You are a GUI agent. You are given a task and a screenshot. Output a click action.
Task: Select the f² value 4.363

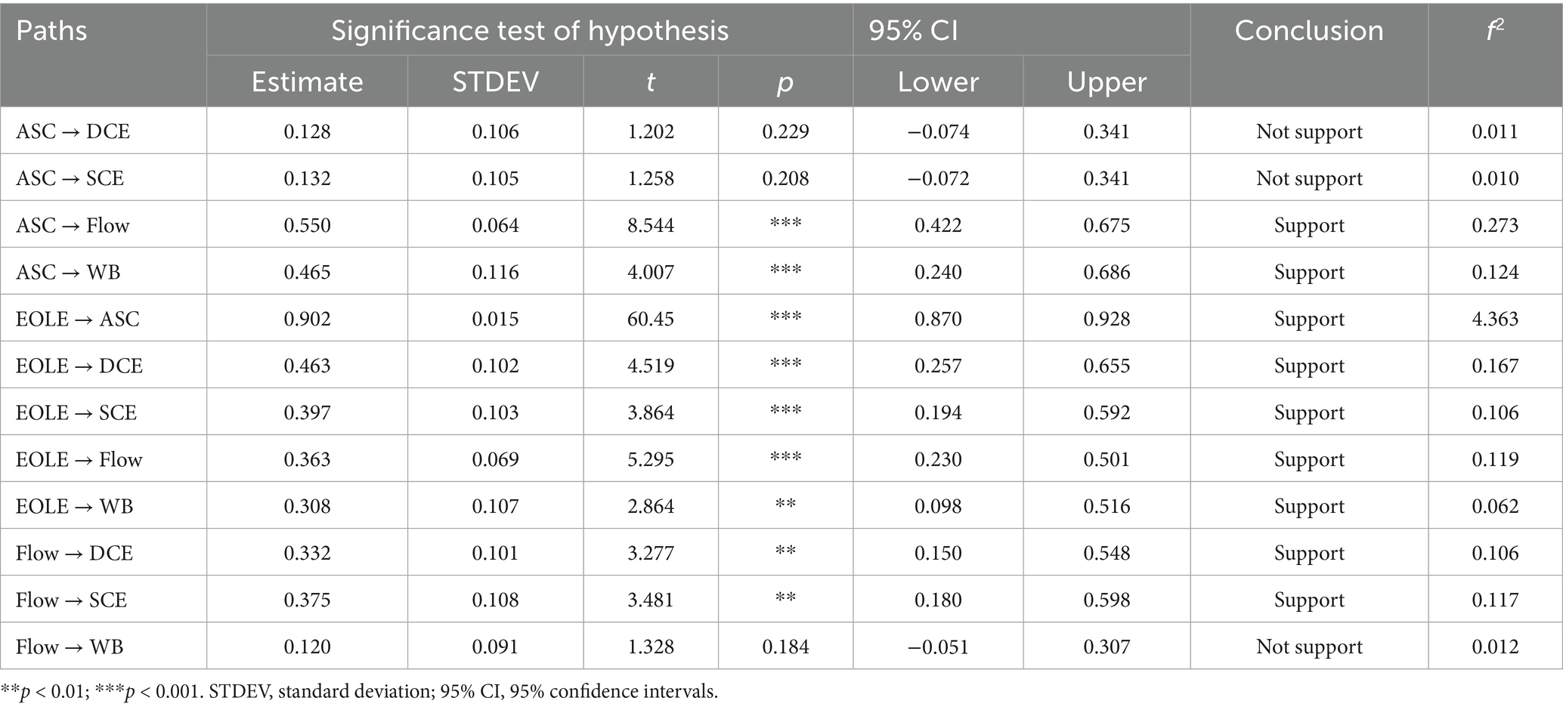coord(1494,319)
